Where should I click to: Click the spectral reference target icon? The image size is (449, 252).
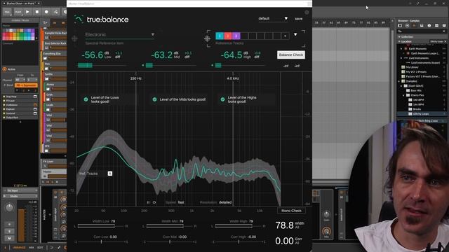[75, 38]
